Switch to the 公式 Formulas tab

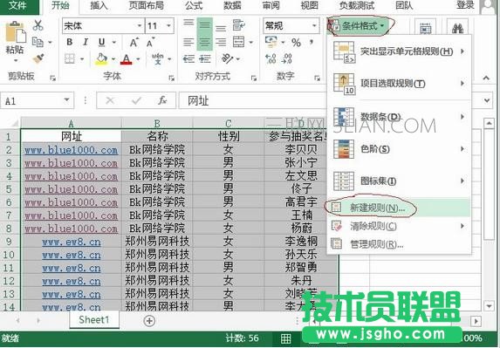tap(194, 6)
